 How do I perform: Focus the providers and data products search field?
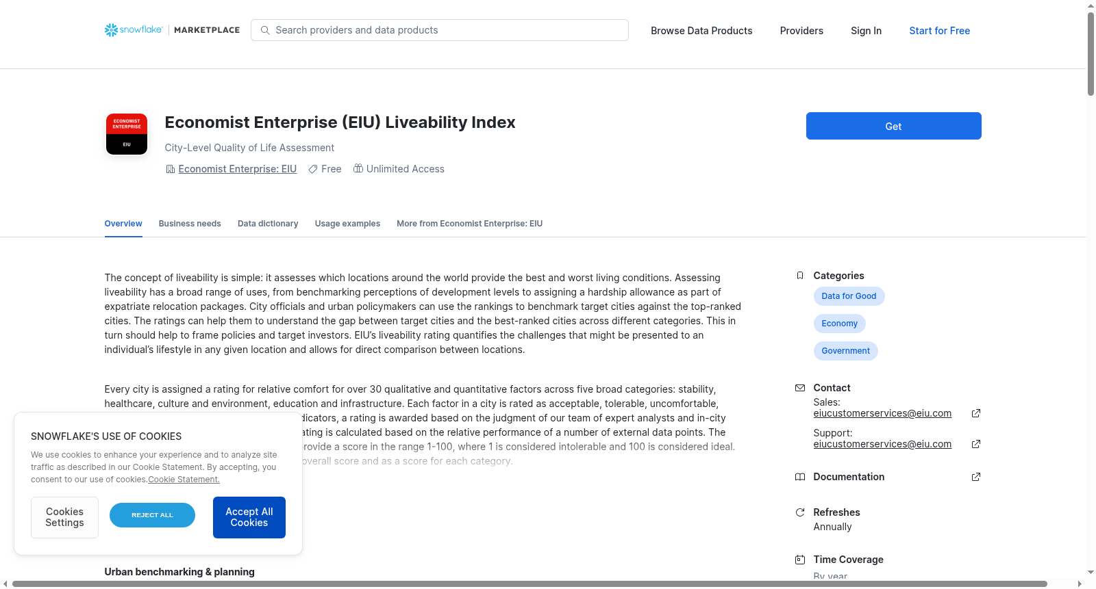440,30
